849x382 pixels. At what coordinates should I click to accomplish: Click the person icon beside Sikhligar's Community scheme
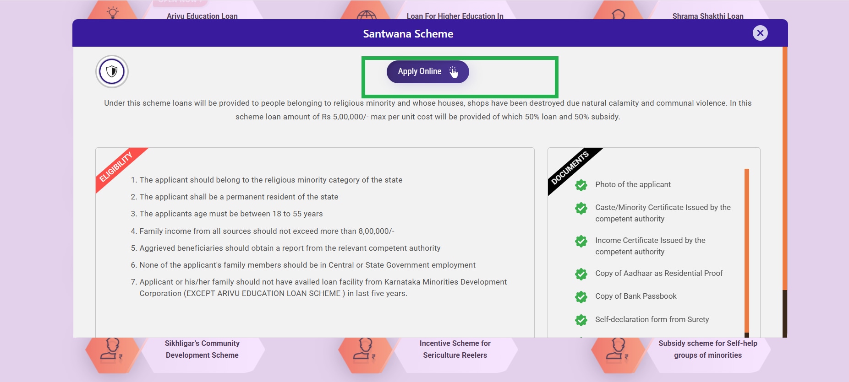(x=112, y=350)
